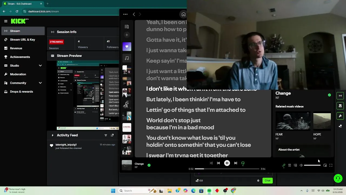This screenshot has width=346, height=195.
Task: Open File Explorer from taskbar
Action: tap(169, 191)
